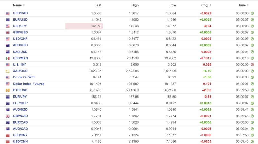
Task: Click the Last column header
Action: pos(98,5)
